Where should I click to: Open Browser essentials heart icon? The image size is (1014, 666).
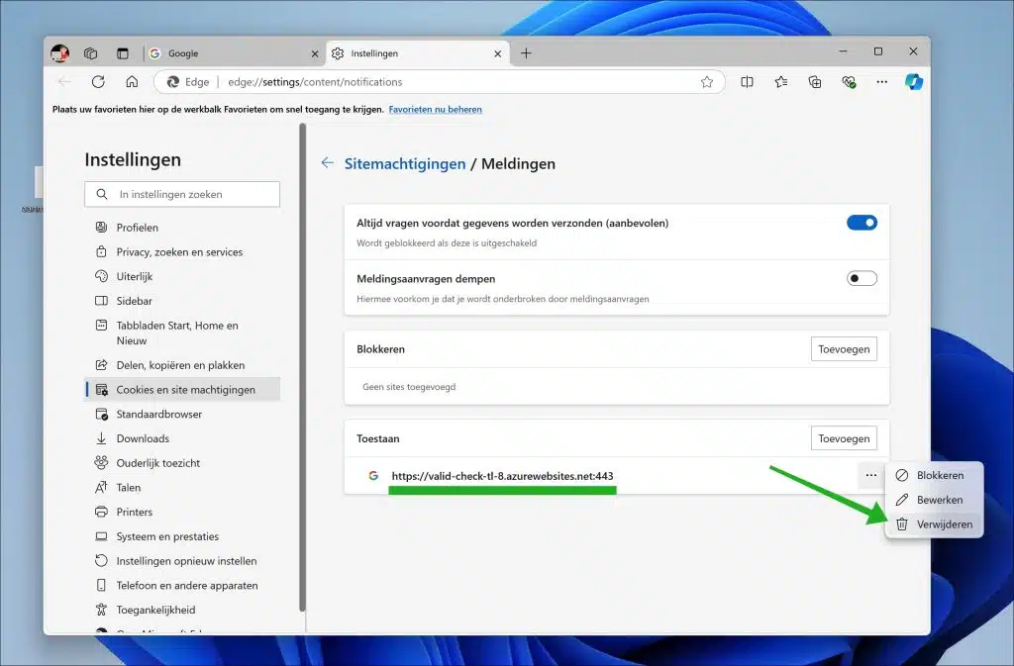pyautogui.click(x=849, y=82)
